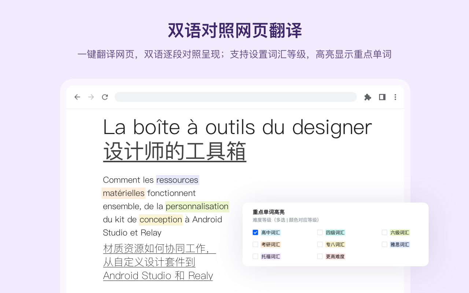Screen dimensions: 469x293
Task: Check the 考研词汇 option
Action: click(255, 244)
